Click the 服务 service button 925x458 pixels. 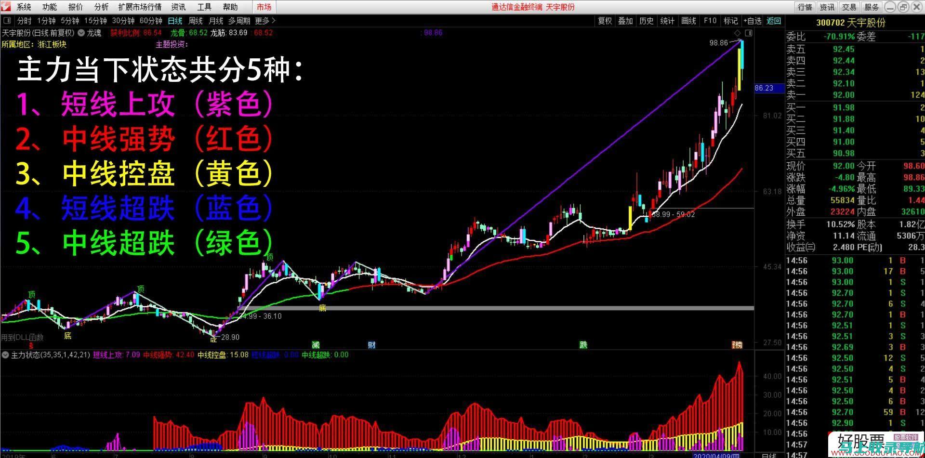point(872,7)
